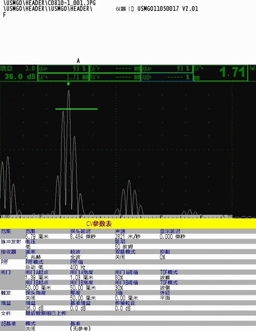Select the small SA^= 1.71 mm readout
The height and width of the screenshot is (331, 256).
point(63,77)
